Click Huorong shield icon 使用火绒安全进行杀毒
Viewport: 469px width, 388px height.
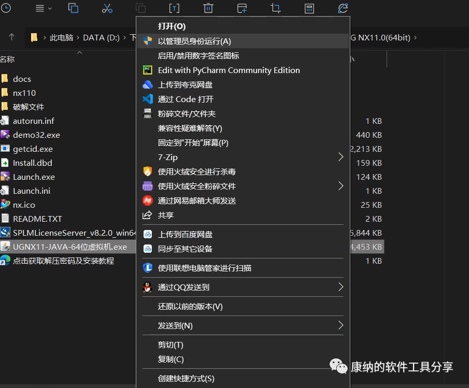tap(148, 171)
